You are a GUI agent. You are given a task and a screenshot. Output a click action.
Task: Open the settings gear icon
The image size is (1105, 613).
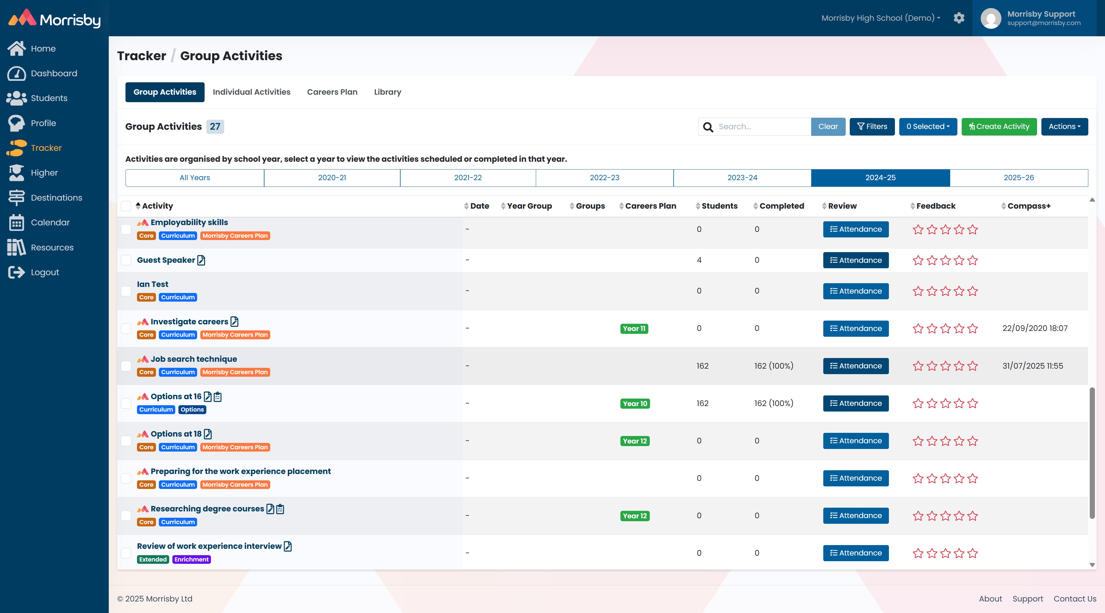pos(959,18)
